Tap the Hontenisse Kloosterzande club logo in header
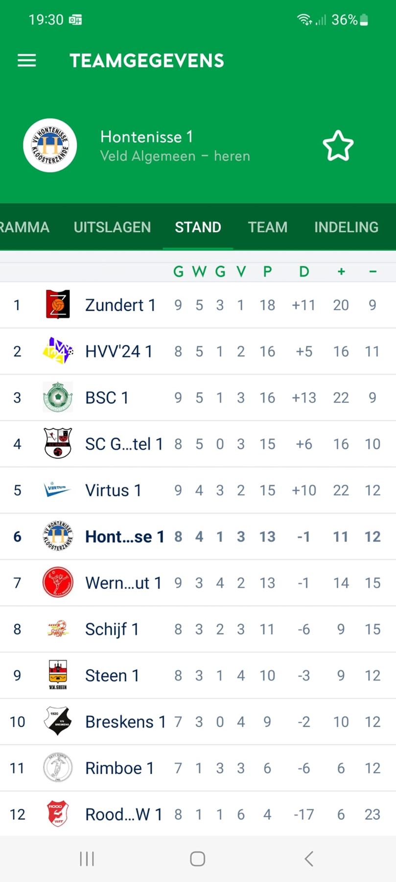The image size is (396, 882). [50, 146]
